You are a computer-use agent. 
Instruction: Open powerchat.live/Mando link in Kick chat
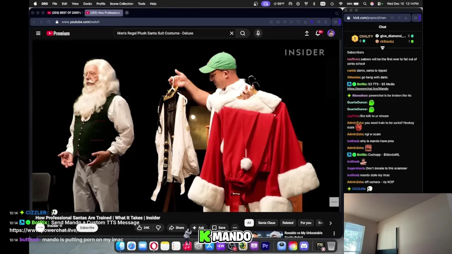point(368,89)
